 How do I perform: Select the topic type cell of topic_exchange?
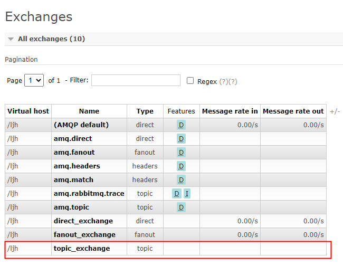pyautogui.click(x=145, y=249)
